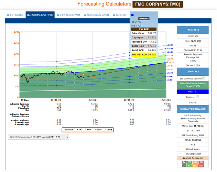
Task: Click the Est. Dividends Declared color swatch
Action: click(x=204, y=78)
